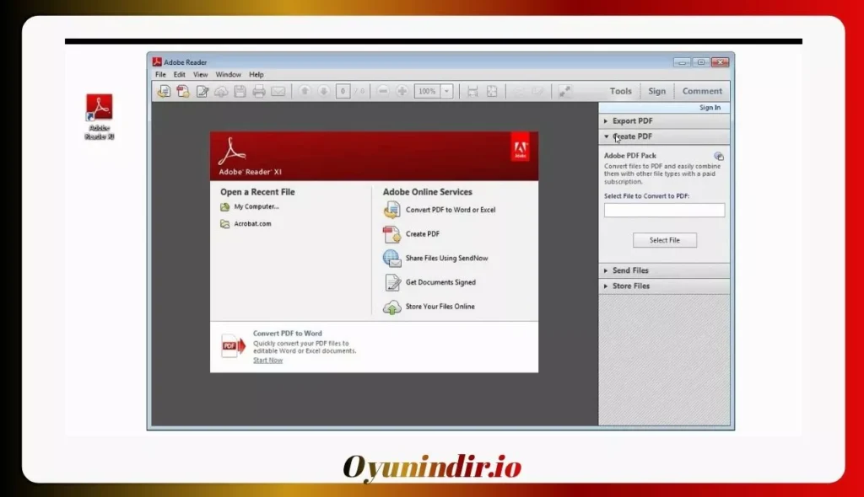The height and width of the screenshot is (497, 864).
Task: Open the Edit menu
Action: (180, 74)
